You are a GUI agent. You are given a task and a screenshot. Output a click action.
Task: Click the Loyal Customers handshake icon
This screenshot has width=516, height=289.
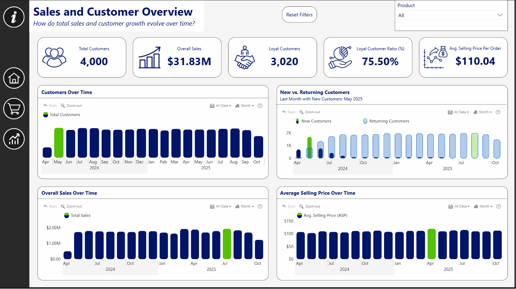245,57
